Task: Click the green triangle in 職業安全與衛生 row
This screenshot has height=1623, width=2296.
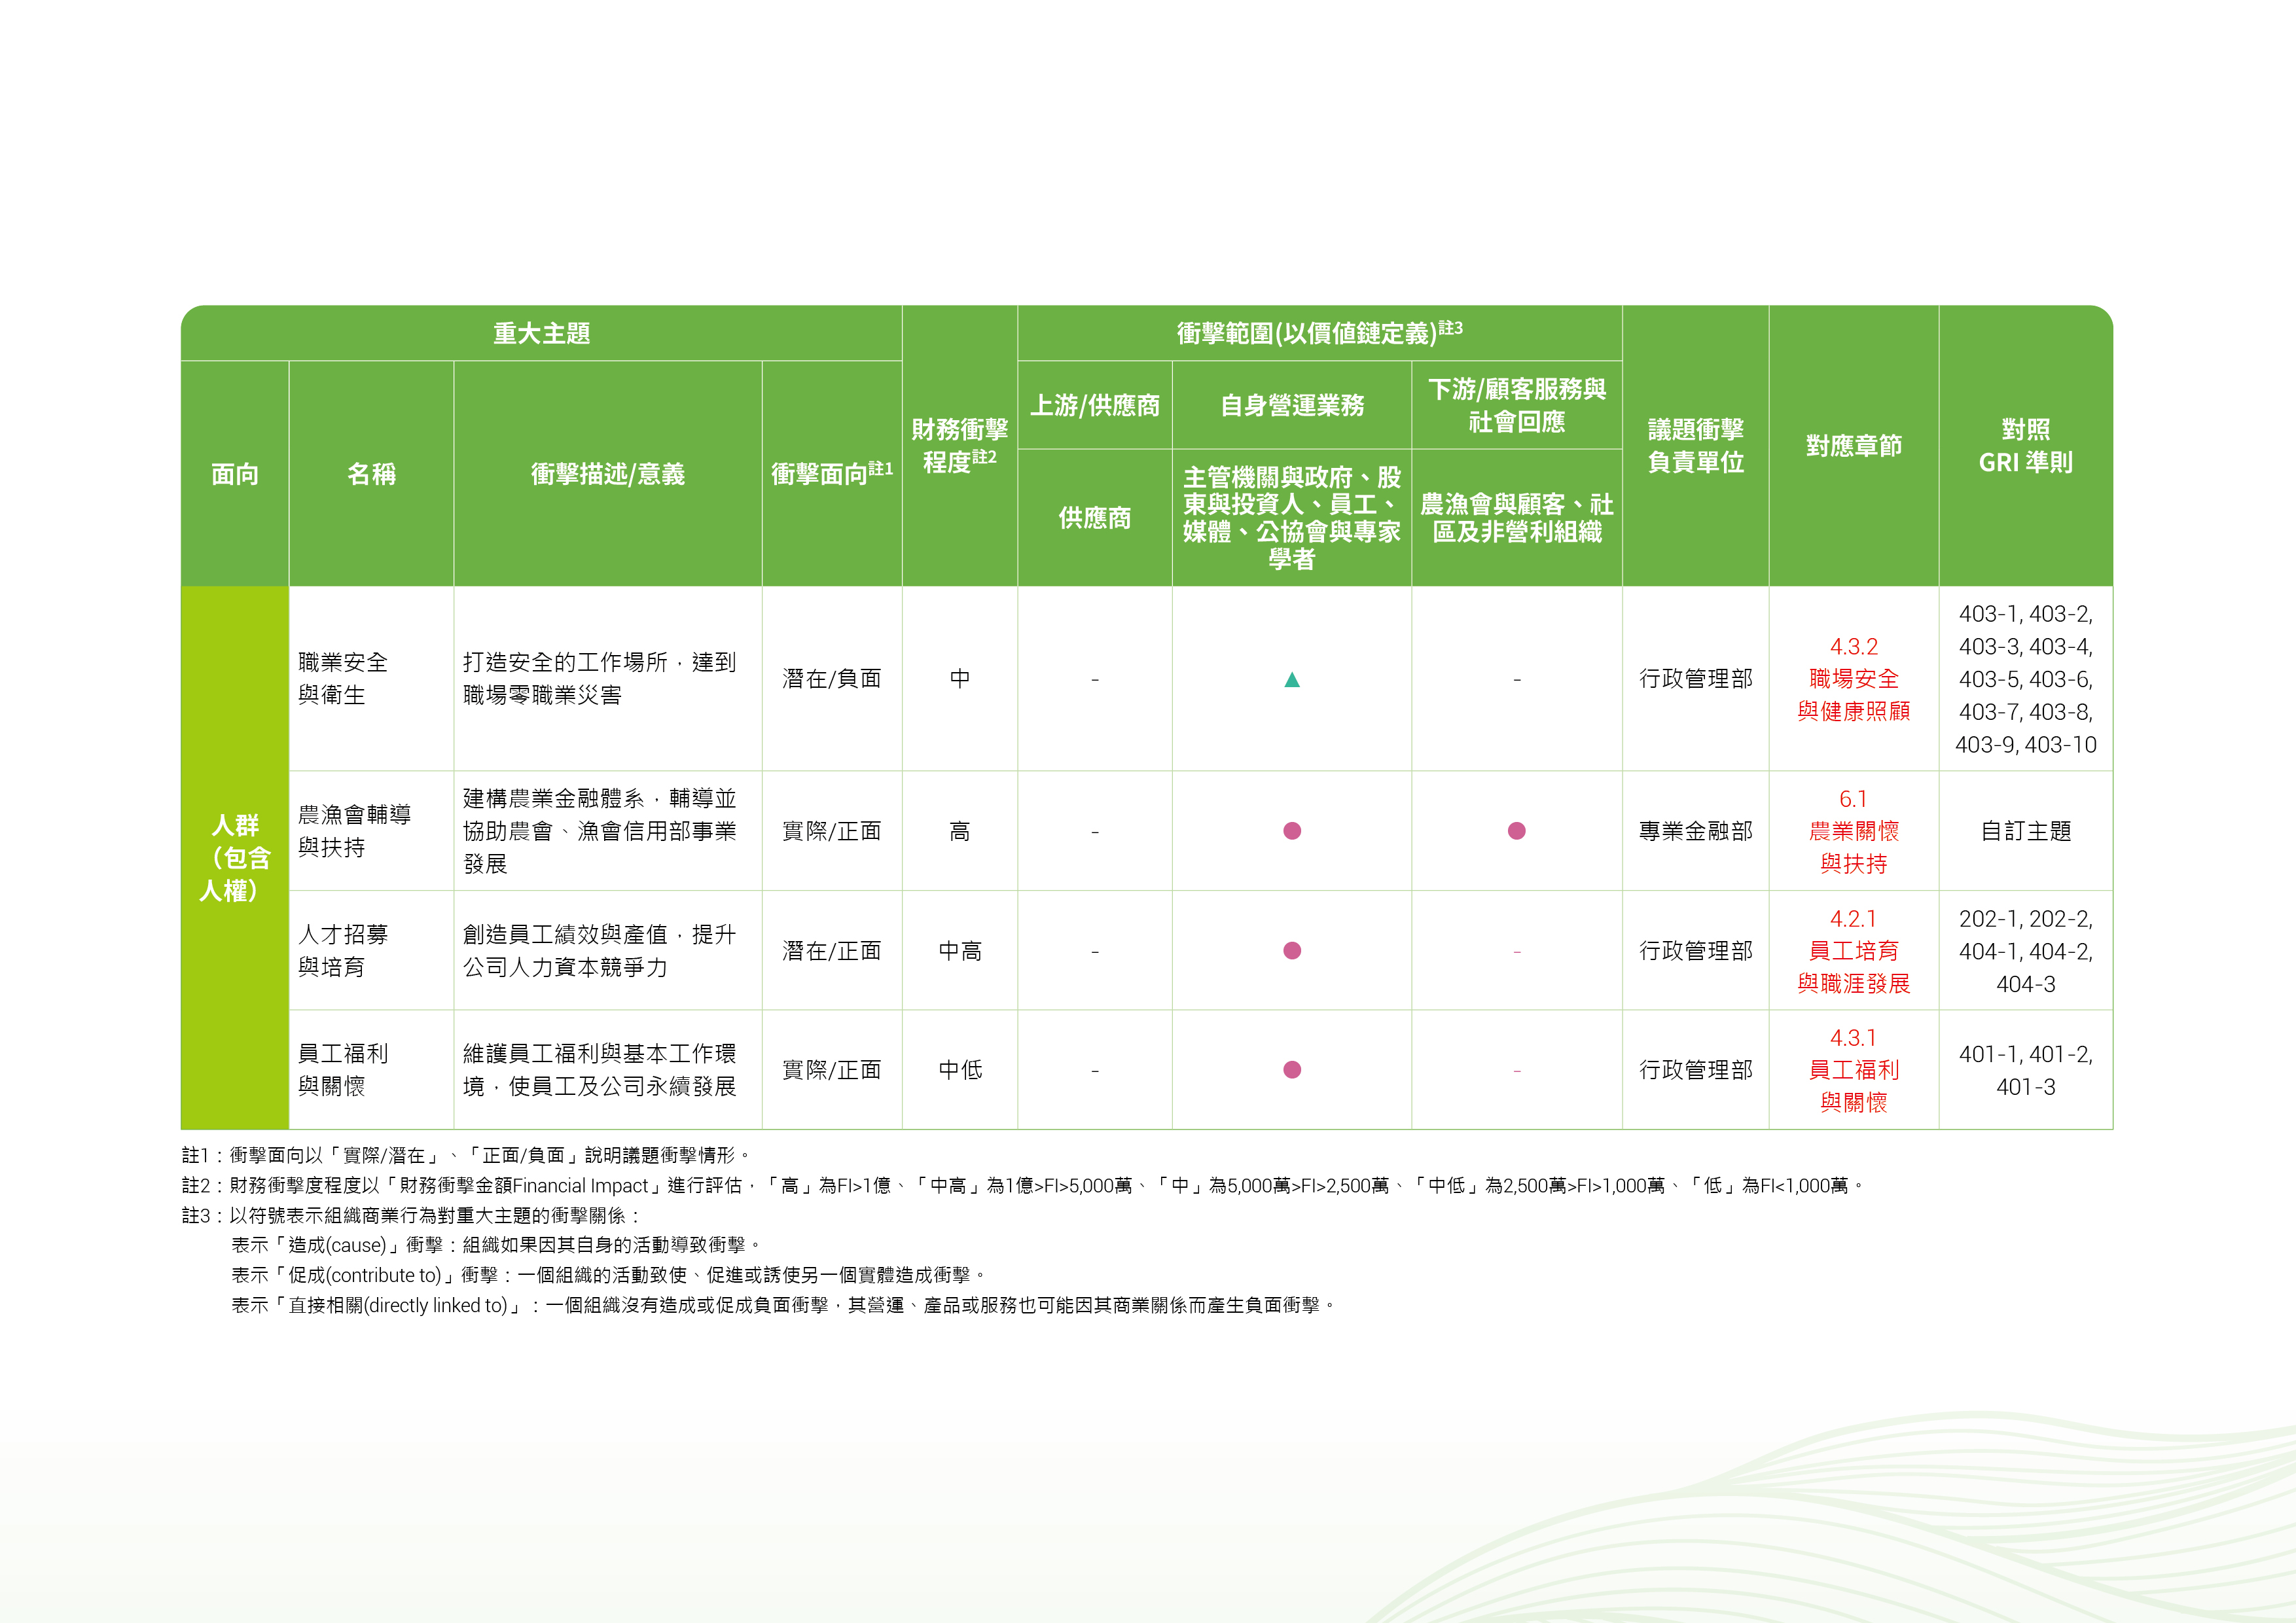Action: (1291, 680)
